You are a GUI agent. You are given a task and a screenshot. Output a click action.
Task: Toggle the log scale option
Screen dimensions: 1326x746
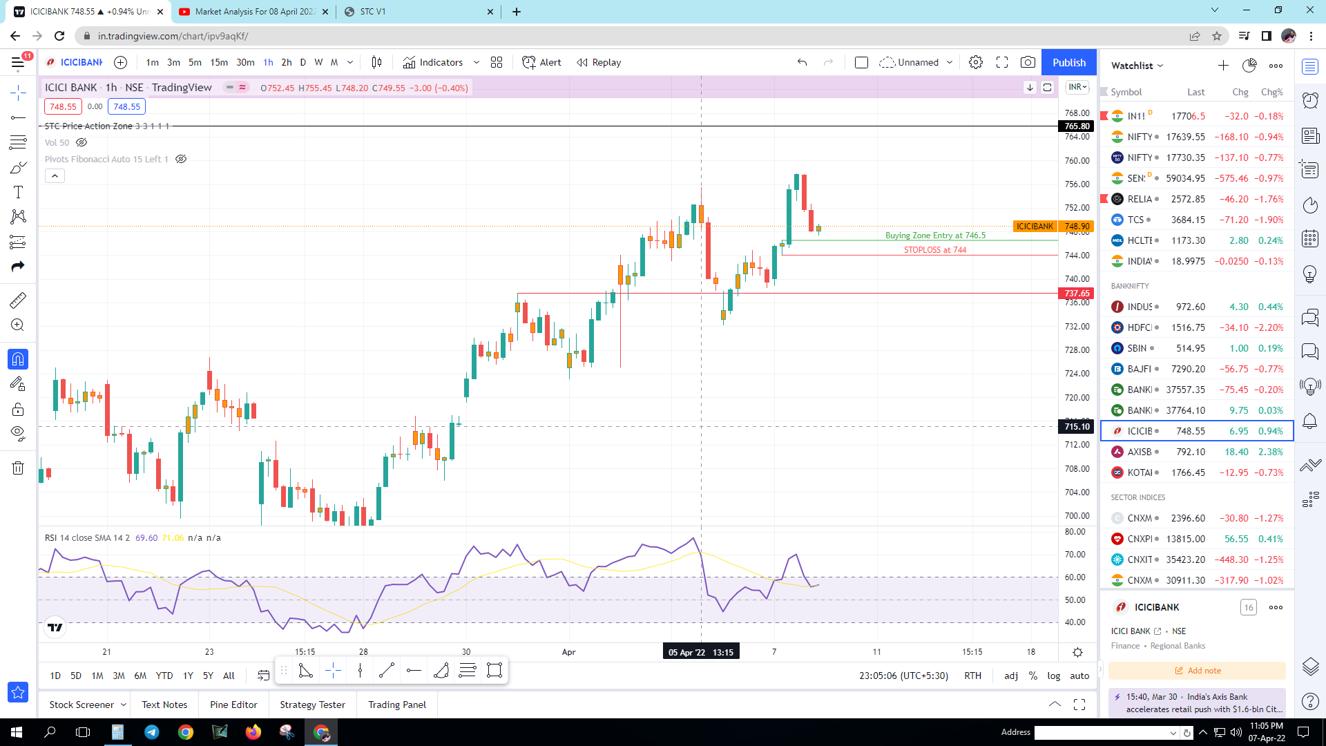pos(1053,676)
